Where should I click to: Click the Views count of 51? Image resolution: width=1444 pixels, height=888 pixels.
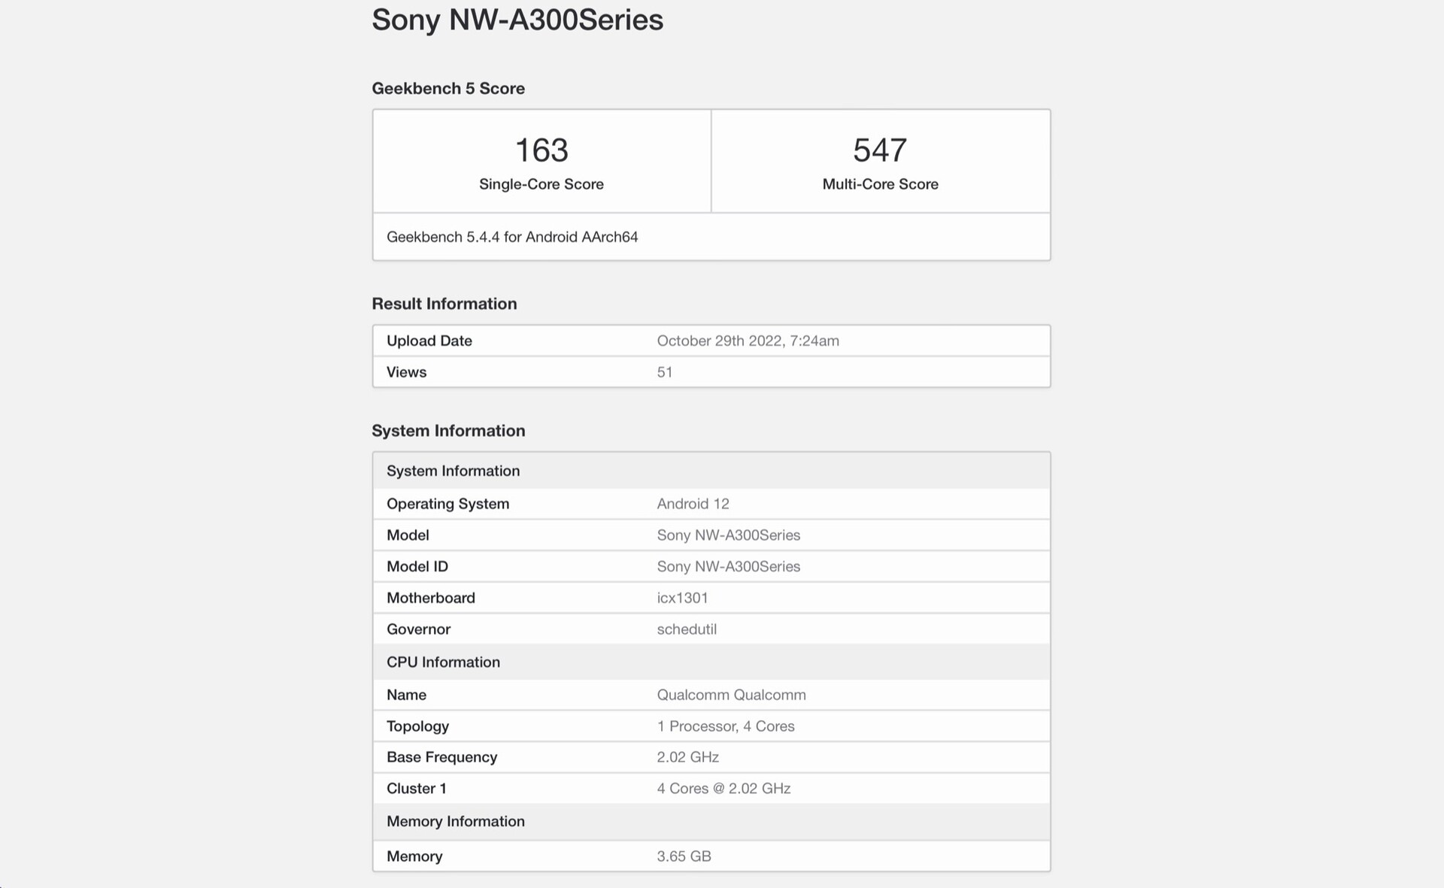tap(665, 372)
